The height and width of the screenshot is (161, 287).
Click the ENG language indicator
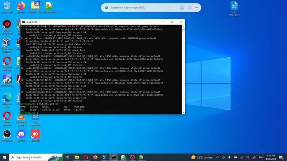[261, 157]
